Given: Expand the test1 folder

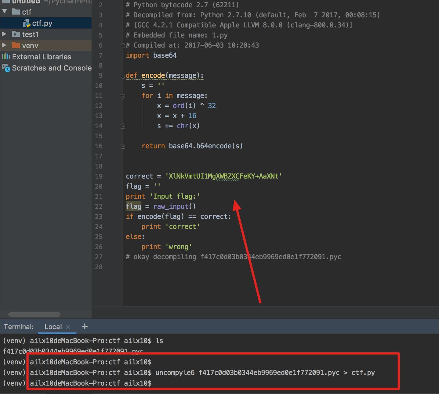Looking at the screenshot, I should click(x=4, y=34).
